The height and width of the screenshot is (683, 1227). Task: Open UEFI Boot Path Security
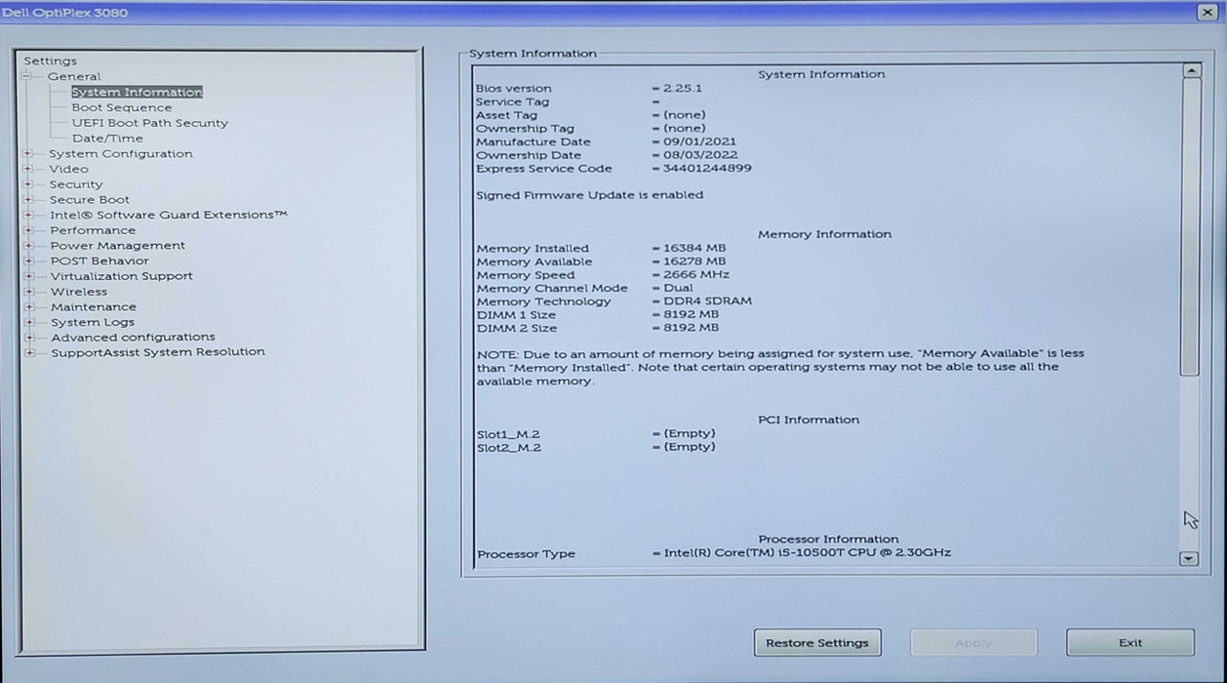click(149, 123)
